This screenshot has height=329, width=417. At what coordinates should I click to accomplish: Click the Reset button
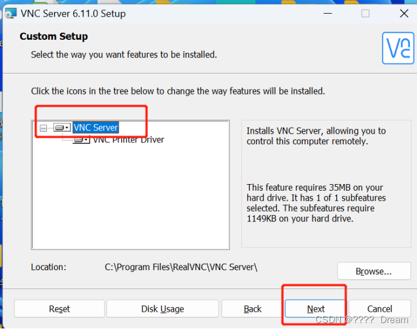[59, 309]
